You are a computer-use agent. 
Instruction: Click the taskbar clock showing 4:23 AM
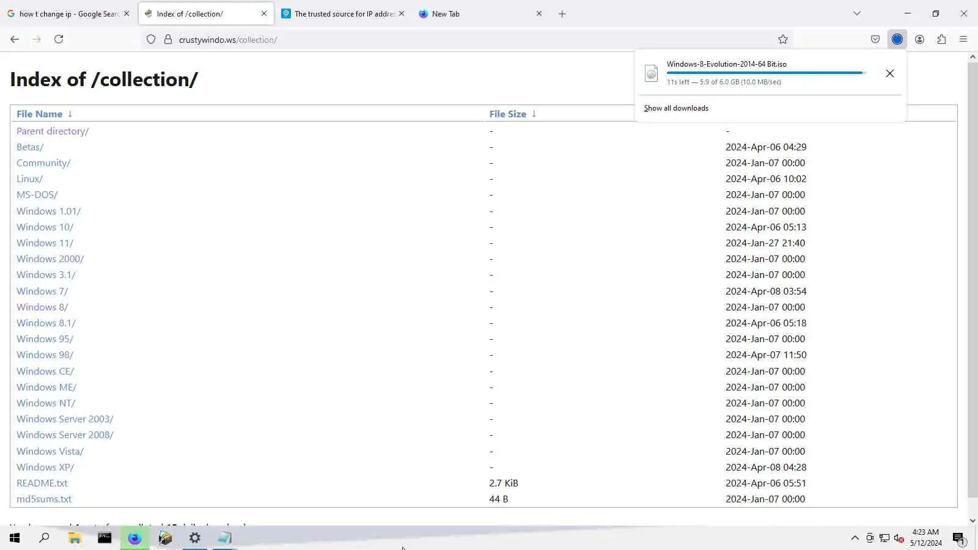925,538
